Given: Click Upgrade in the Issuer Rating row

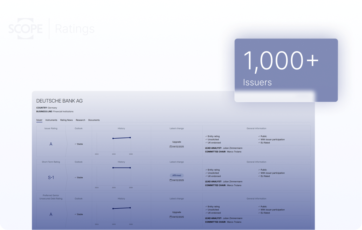Looking at the screenshot, I should pyautogui.click(x=176, y=142).
